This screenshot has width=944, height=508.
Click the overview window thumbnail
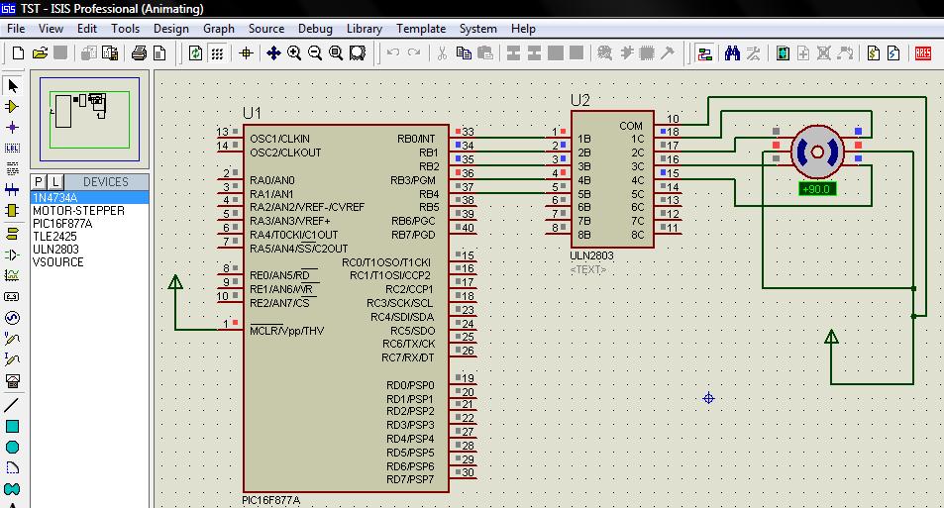90,119
